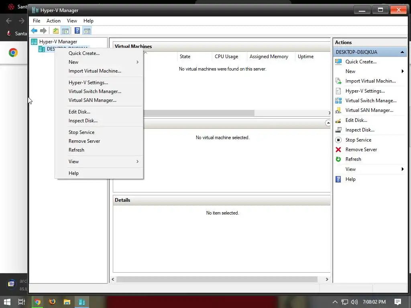Image resolution: width=411 pixels, height=308 pixels.
Task: Open Task View on the taskbar
Action: [x=22, y=302]
